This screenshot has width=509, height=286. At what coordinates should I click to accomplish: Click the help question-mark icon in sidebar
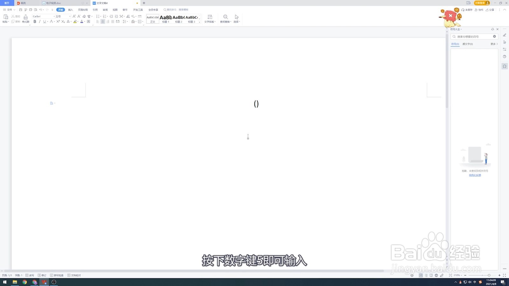click(505, 57)
